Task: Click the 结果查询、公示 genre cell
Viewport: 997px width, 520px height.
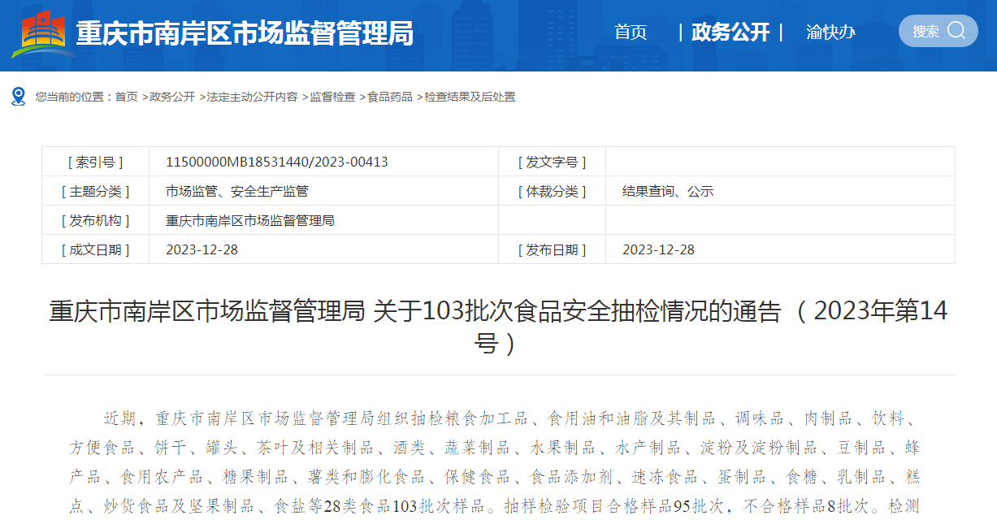Action: pyautogui.click(x=668, y=191)
